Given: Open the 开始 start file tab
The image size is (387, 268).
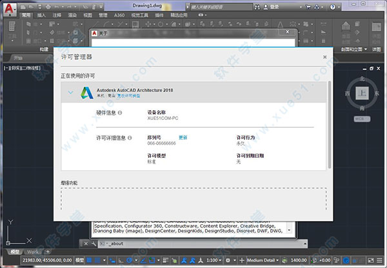Looking at the screenshot, I should [x=18, y=58].
